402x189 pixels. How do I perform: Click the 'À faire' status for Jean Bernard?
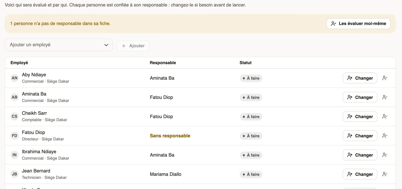(x=251, y=174)
